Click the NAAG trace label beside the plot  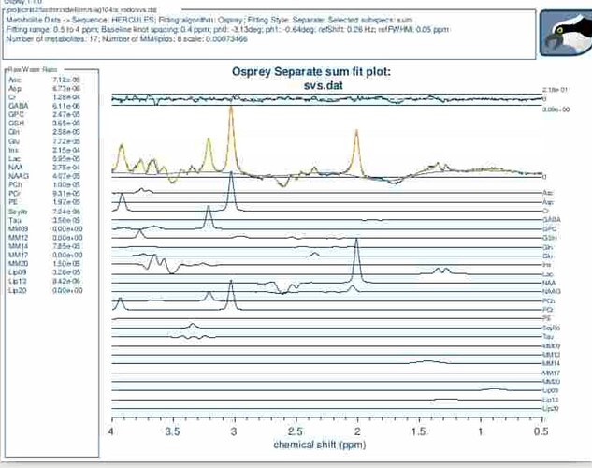551,291
